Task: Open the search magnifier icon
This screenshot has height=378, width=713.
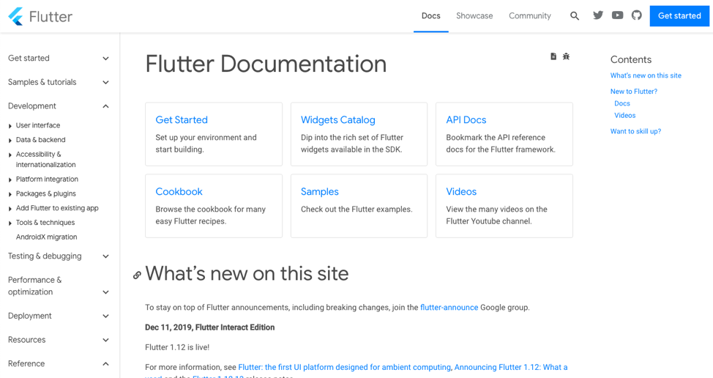Action: [575, 16]
